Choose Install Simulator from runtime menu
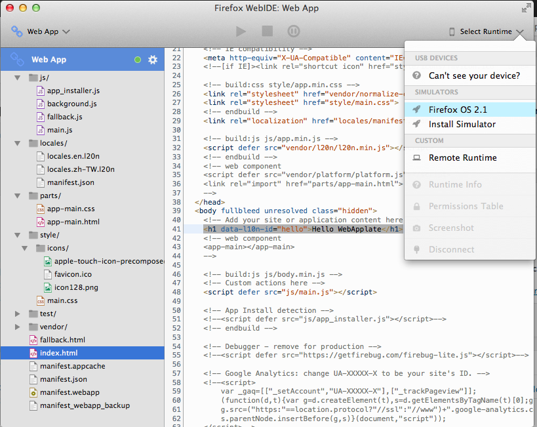This screenshot has height=427, width=537. coord(470,124)
